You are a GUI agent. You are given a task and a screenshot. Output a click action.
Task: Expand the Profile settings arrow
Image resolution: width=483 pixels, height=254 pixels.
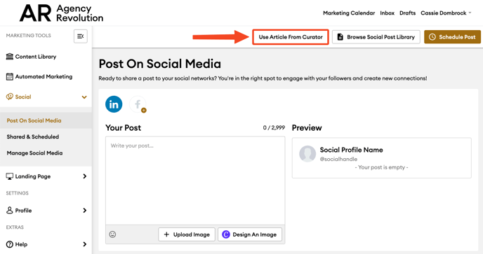(85, 211)
